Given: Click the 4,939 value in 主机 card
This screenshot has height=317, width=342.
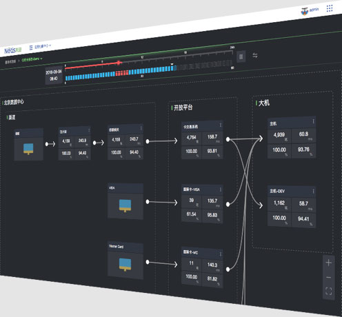Looking at the screenshot, I should [x=279, y=135].
